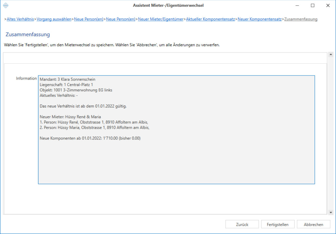Navigate to the 'Neuer Komponentensatz' step
Viewport: 336px width, 234px height.
260,19
